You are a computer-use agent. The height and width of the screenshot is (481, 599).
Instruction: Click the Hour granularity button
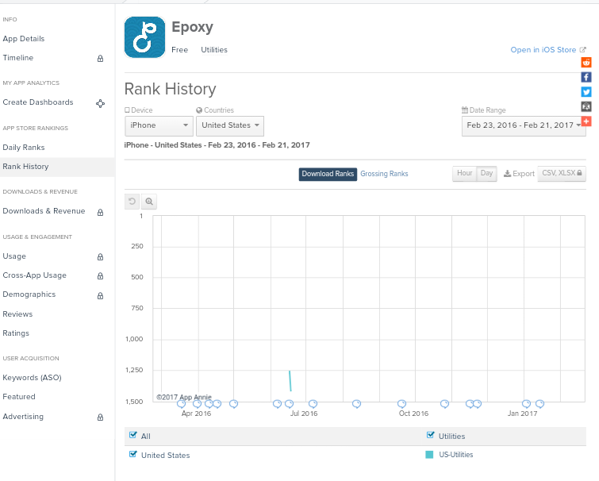point(464,174)
